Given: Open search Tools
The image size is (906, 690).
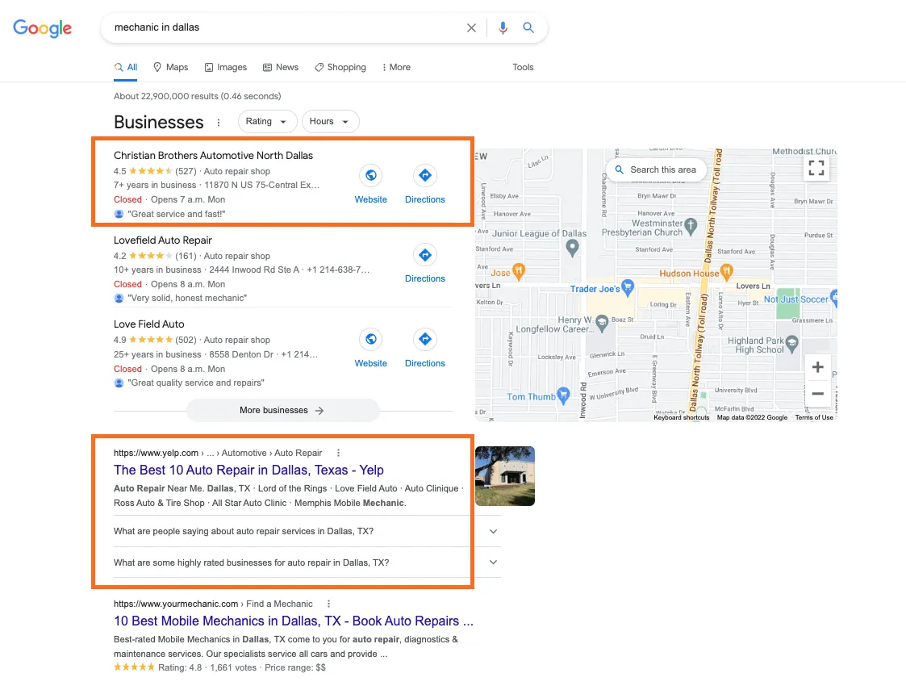Looking at the screenshot, I should 523,67.
